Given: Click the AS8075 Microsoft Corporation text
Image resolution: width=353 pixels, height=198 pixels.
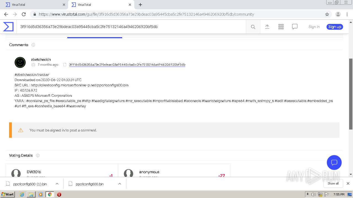Looking at the screenshot, I should 47,95.
